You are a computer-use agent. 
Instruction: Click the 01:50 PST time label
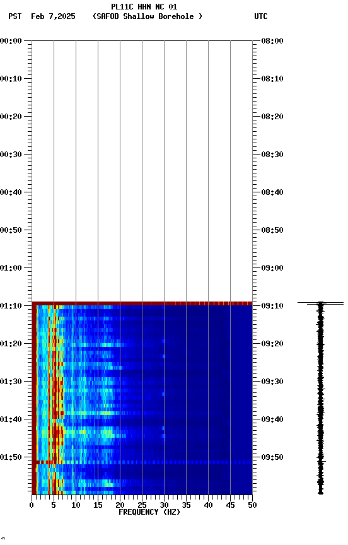tap(11, 457)
